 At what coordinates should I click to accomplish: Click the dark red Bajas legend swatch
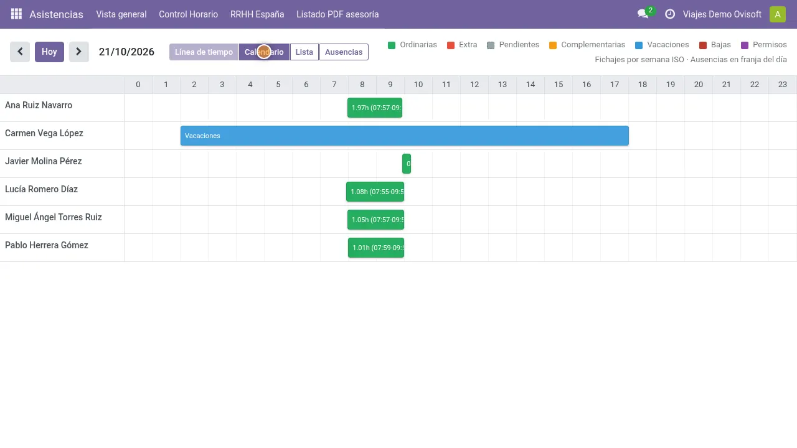[x=703, y=45]
